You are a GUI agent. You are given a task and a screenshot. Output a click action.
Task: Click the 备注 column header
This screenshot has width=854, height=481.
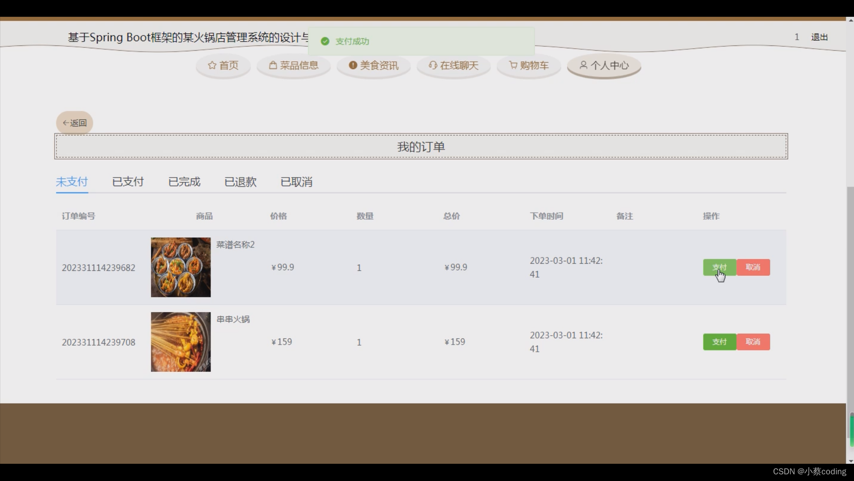click(625, 216)
